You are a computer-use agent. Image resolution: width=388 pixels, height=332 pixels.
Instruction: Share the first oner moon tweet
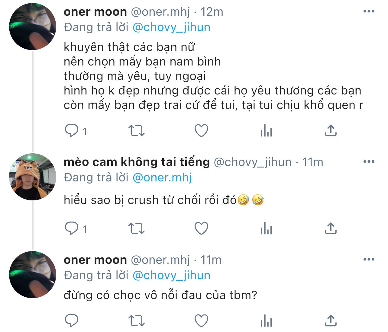(331, 131)
